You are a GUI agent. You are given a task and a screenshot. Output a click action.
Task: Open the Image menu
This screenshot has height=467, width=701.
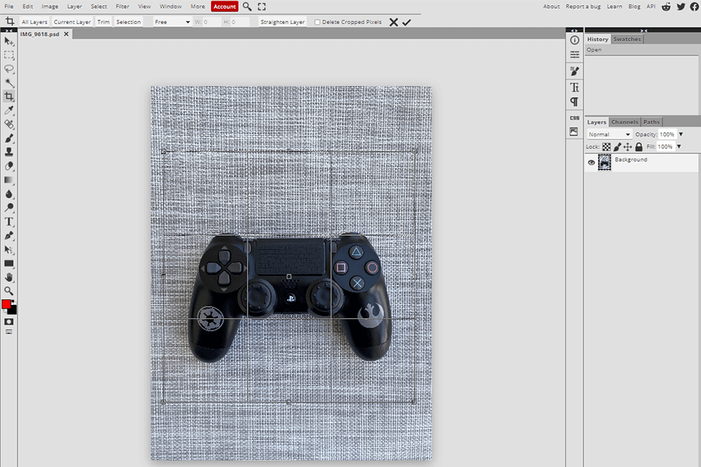pos(50,7)
